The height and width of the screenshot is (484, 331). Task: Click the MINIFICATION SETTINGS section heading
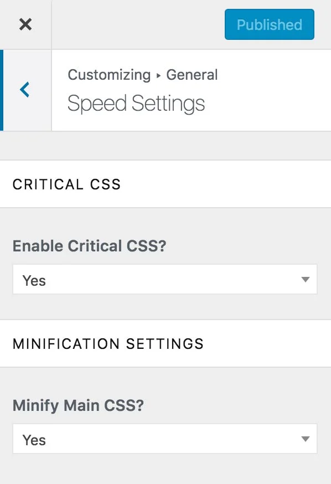click(x=108, y=343)
